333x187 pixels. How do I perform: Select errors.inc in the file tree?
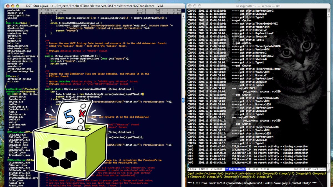(x=15, y=35)
